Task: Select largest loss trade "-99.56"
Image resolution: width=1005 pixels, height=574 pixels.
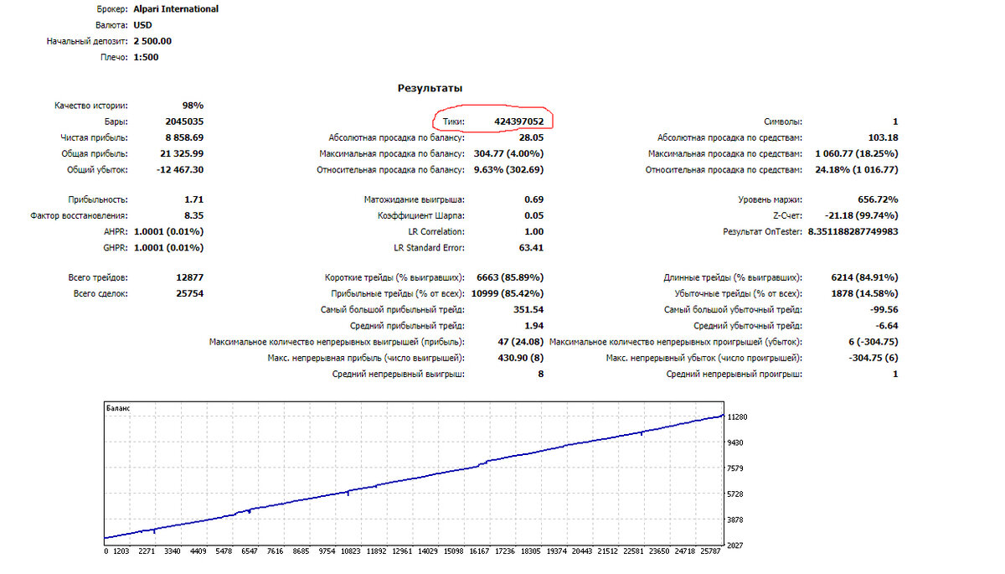Action: click(883, 309)
